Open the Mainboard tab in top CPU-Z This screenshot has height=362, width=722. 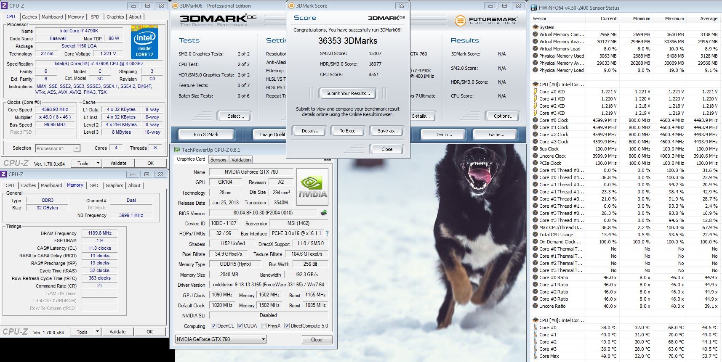[x=52, y=17]
